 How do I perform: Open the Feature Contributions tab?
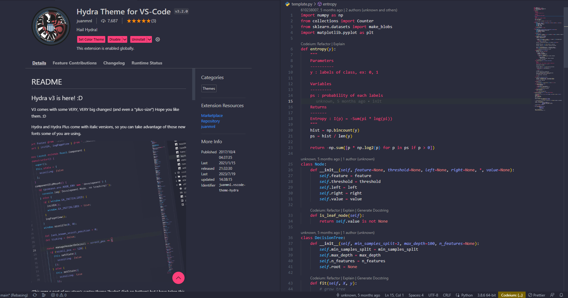coord(75,63)
